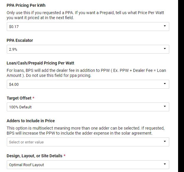Click the $4.00 value in Pricing Per Watt field

click(14, 84)
